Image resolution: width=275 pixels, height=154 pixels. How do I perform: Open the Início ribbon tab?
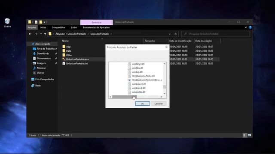tap(43, 27)
